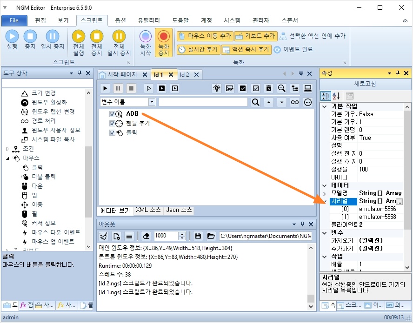
Task: Click the clear output eraser icon
Action: [x=146, y=236]
